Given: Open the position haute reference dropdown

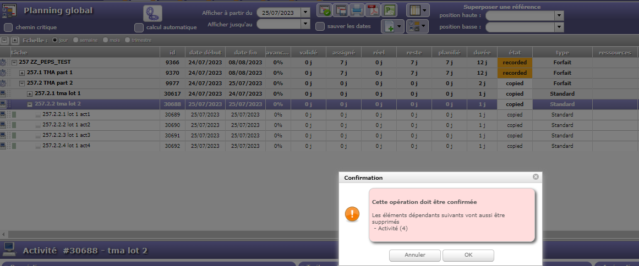Looking at the screenshot, I should click(559, 15).
